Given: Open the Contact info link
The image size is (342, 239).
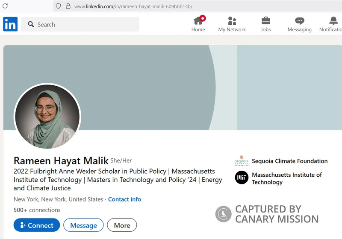Looking at the screenshot, I should click(124, 199).
